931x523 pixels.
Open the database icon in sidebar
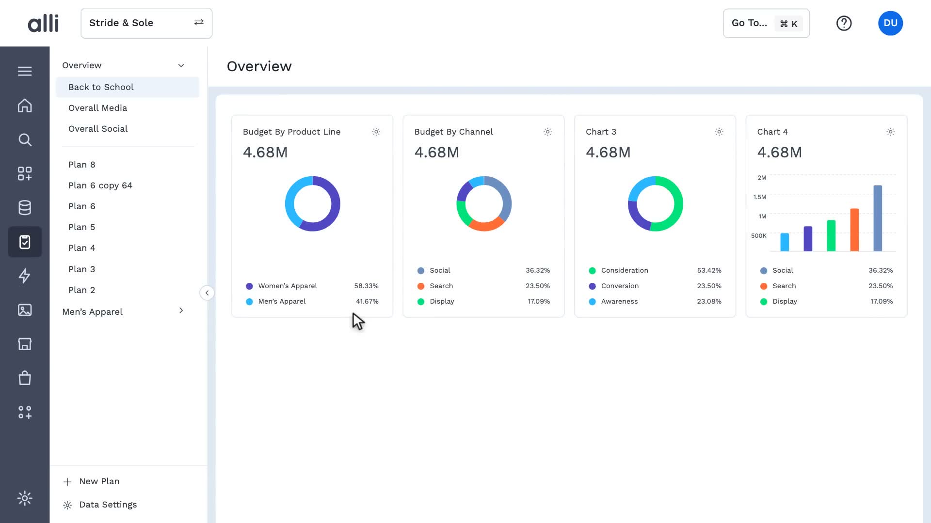pos(25,208)
